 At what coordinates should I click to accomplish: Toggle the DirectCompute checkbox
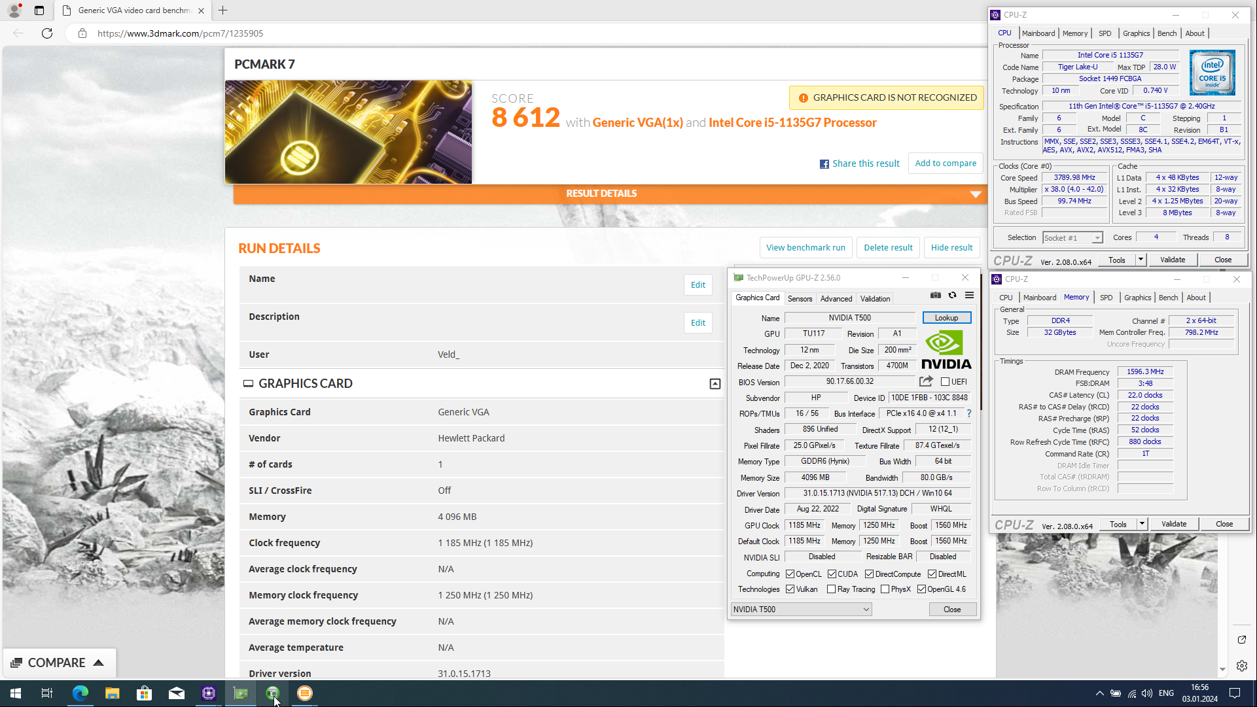[x=870, y=574]
